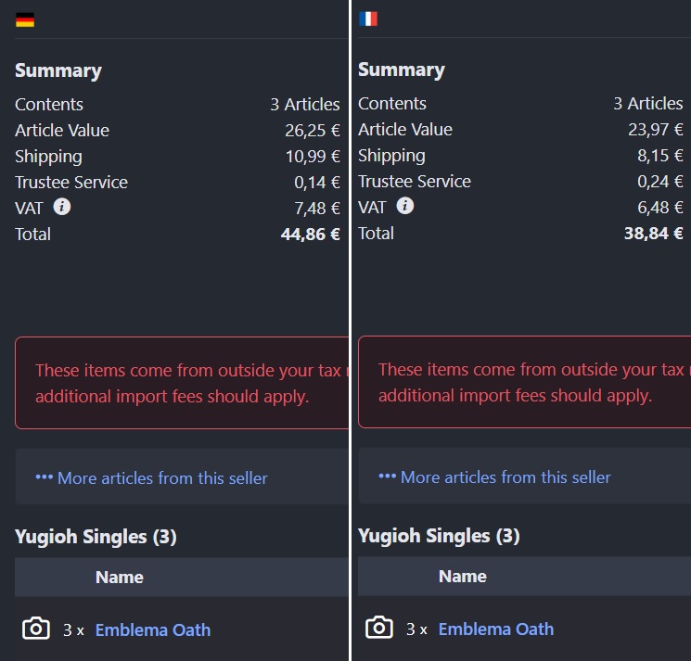Screen dimensions: 691x661
Task: Click import fees warning in French-flag order
Action: (x=525, y=382)
